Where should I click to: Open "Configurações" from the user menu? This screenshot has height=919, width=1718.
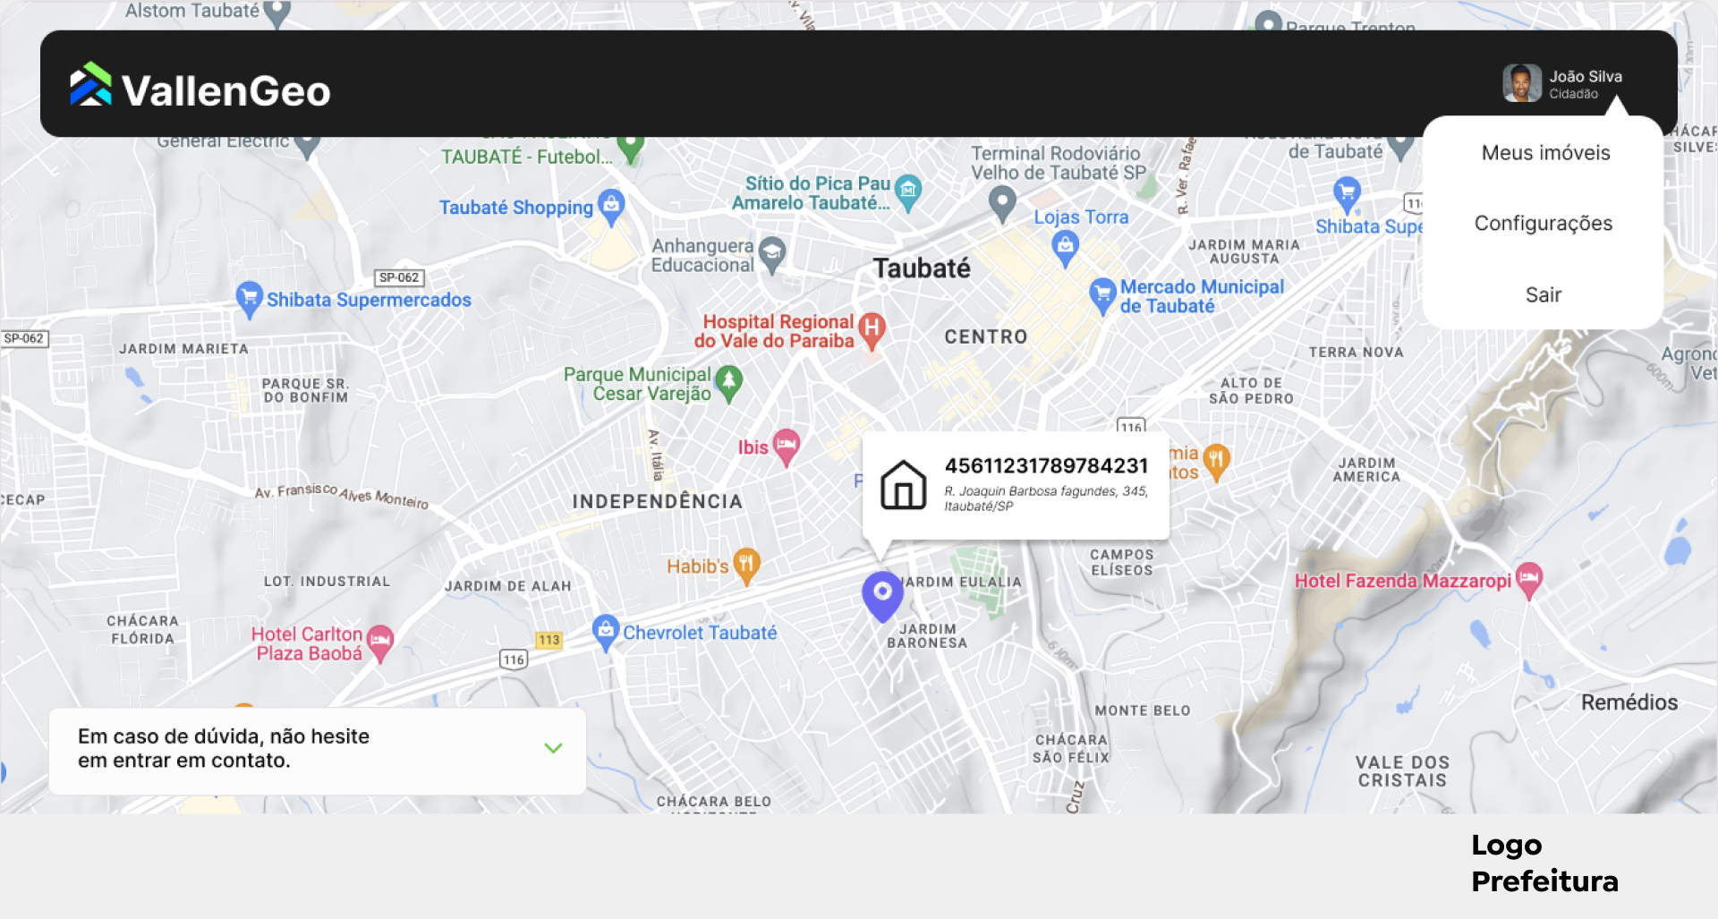[x=1543, y=223]
